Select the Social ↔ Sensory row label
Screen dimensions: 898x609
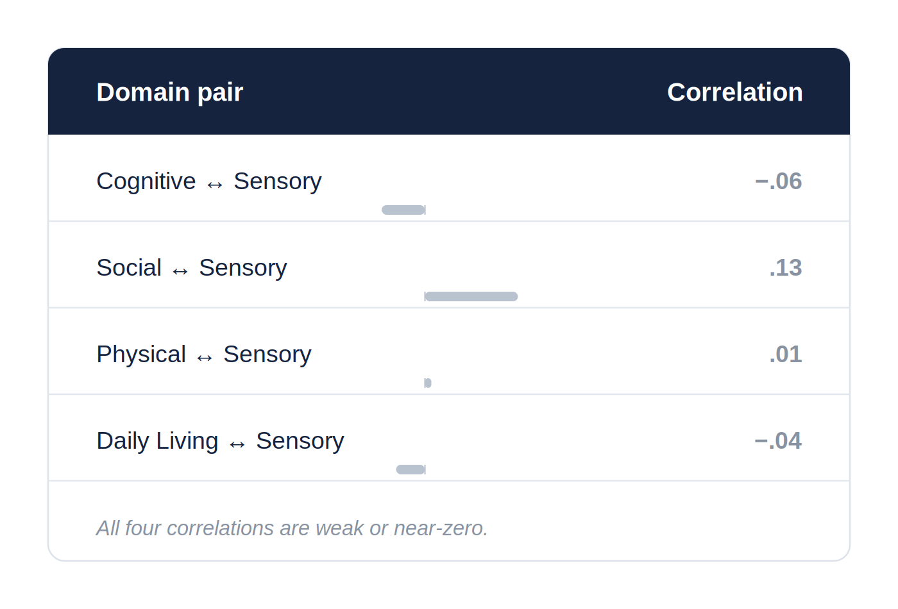coord(192,268)
